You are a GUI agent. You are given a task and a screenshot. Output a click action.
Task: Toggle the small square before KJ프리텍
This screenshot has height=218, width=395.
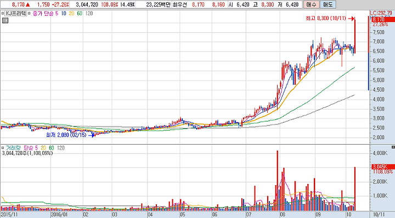[x=3, y=13]
